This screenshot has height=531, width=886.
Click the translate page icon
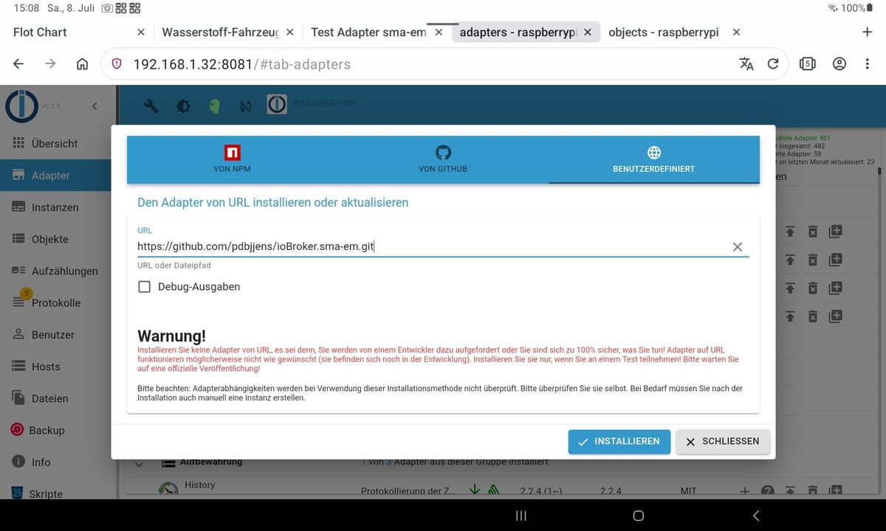(x=746, y=64)
